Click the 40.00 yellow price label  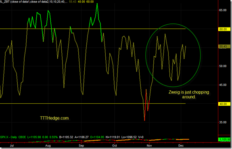click(224, 104)
